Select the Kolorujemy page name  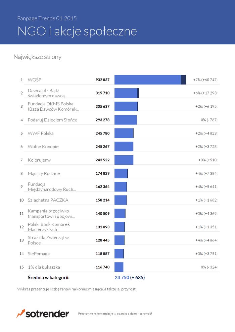pos(39,160)
